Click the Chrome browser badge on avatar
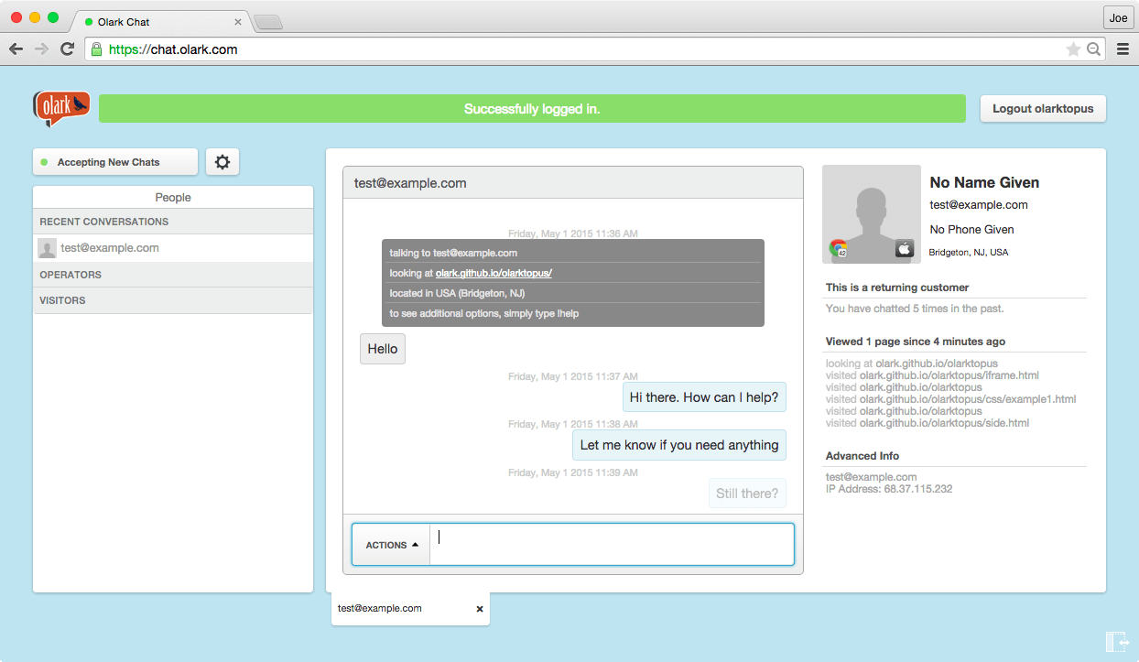1139x662 pixels. coord(838,248)
